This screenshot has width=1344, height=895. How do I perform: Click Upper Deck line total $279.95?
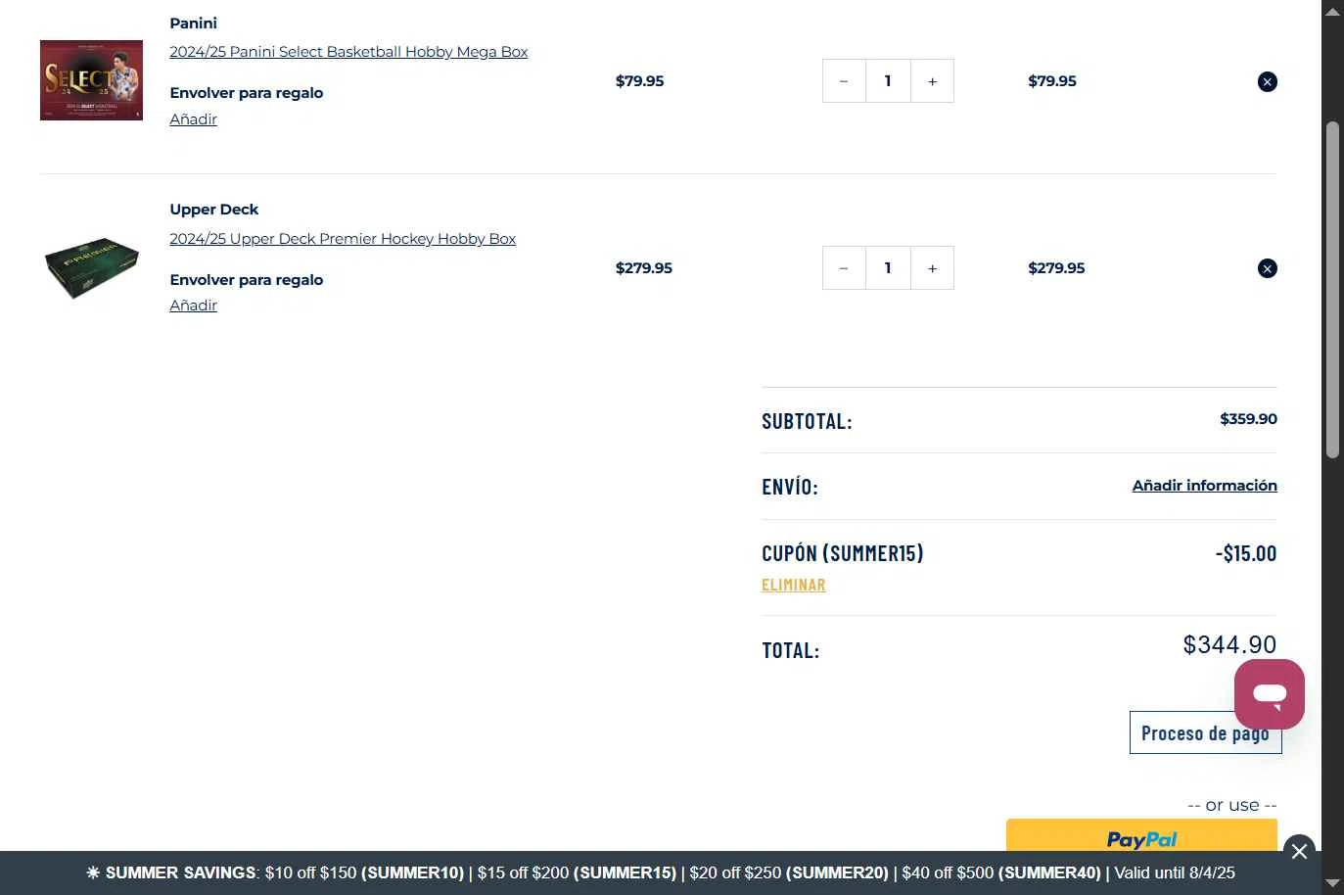(1056, 268)
